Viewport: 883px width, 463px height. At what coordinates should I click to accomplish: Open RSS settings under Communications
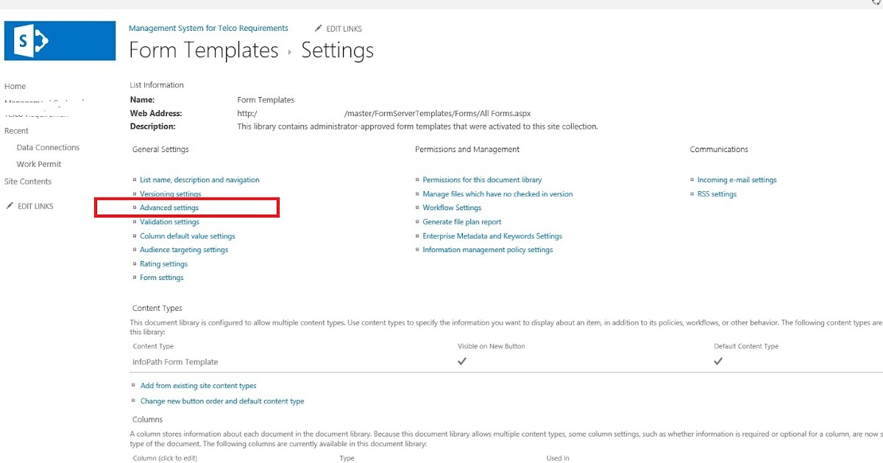[717, 193]
